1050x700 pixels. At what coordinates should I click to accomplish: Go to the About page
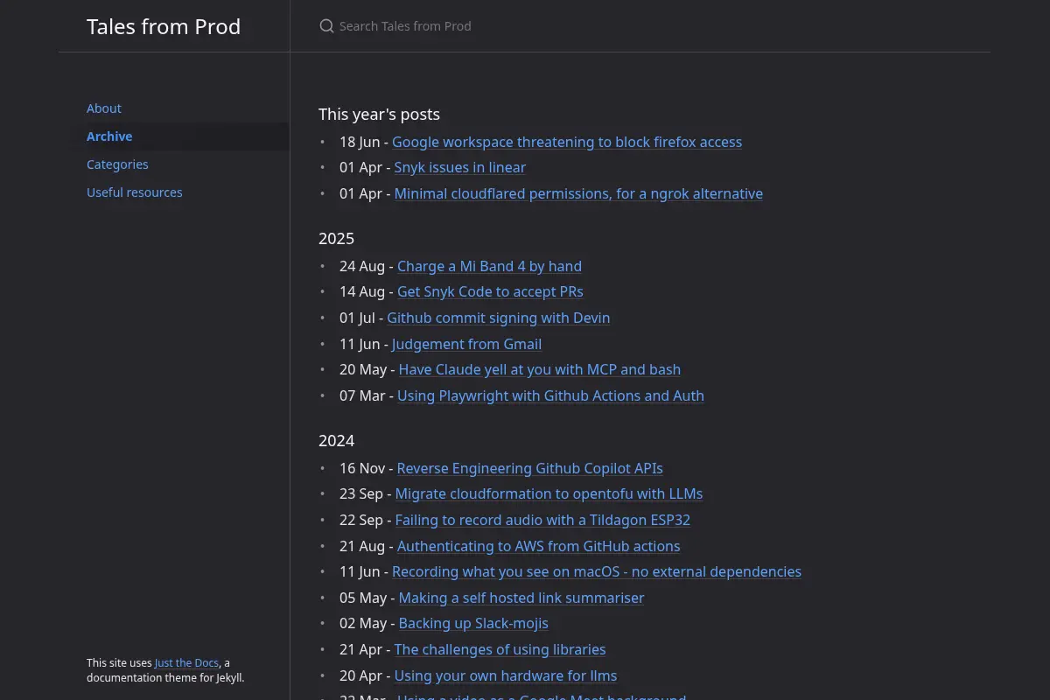click(104, 108)
